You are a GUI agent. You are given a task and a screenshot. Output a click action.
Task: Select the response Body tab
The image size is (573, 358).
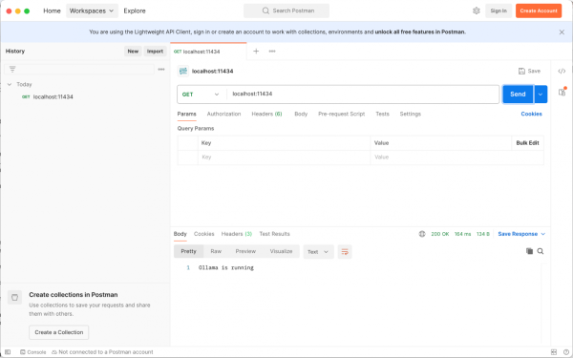pos(180,234)
